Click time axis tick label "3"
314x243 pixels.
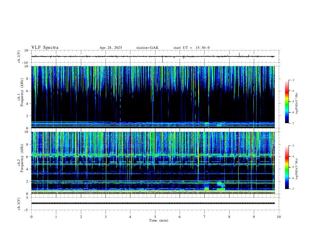[x=105, y=217]
